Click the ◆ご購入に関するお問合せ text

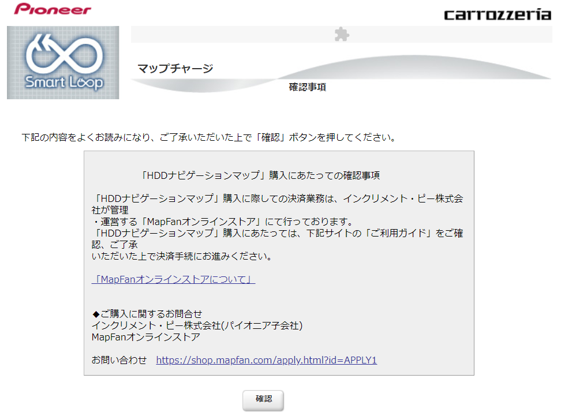(147, 314)
